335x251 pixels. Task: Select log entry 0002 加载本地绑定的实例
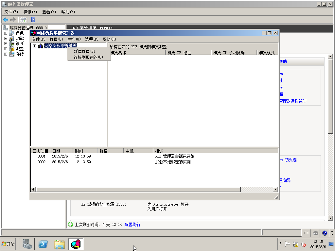154,162
